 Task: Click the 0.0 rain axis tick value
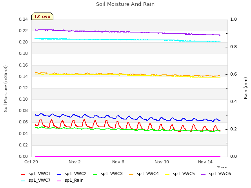point(233,156)
